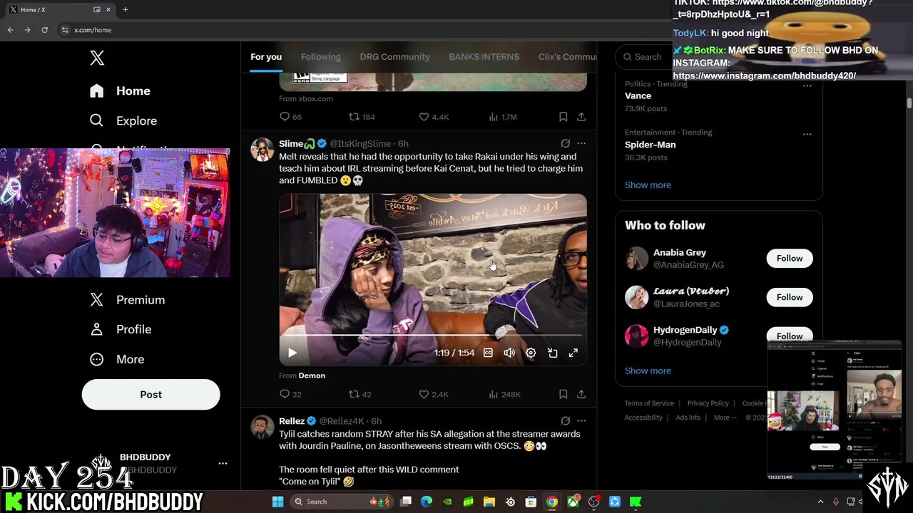This screenshot has width=913, height=513.
Task: Bookmark Slime's post
Action: [563, 394]
